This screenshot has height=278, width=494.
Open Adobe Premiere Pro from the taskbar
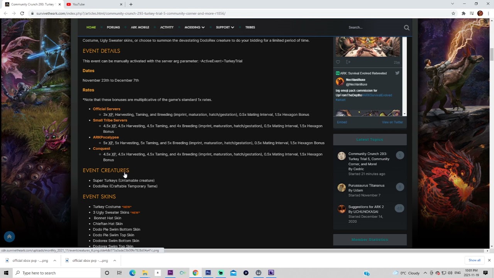coord(170,273)
